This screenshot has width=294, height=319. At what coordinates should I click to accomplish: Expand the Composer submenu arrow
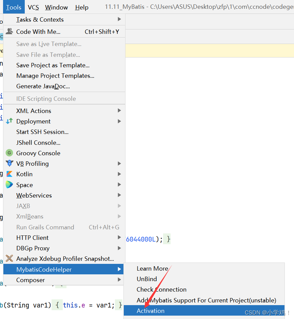(119, 280)
